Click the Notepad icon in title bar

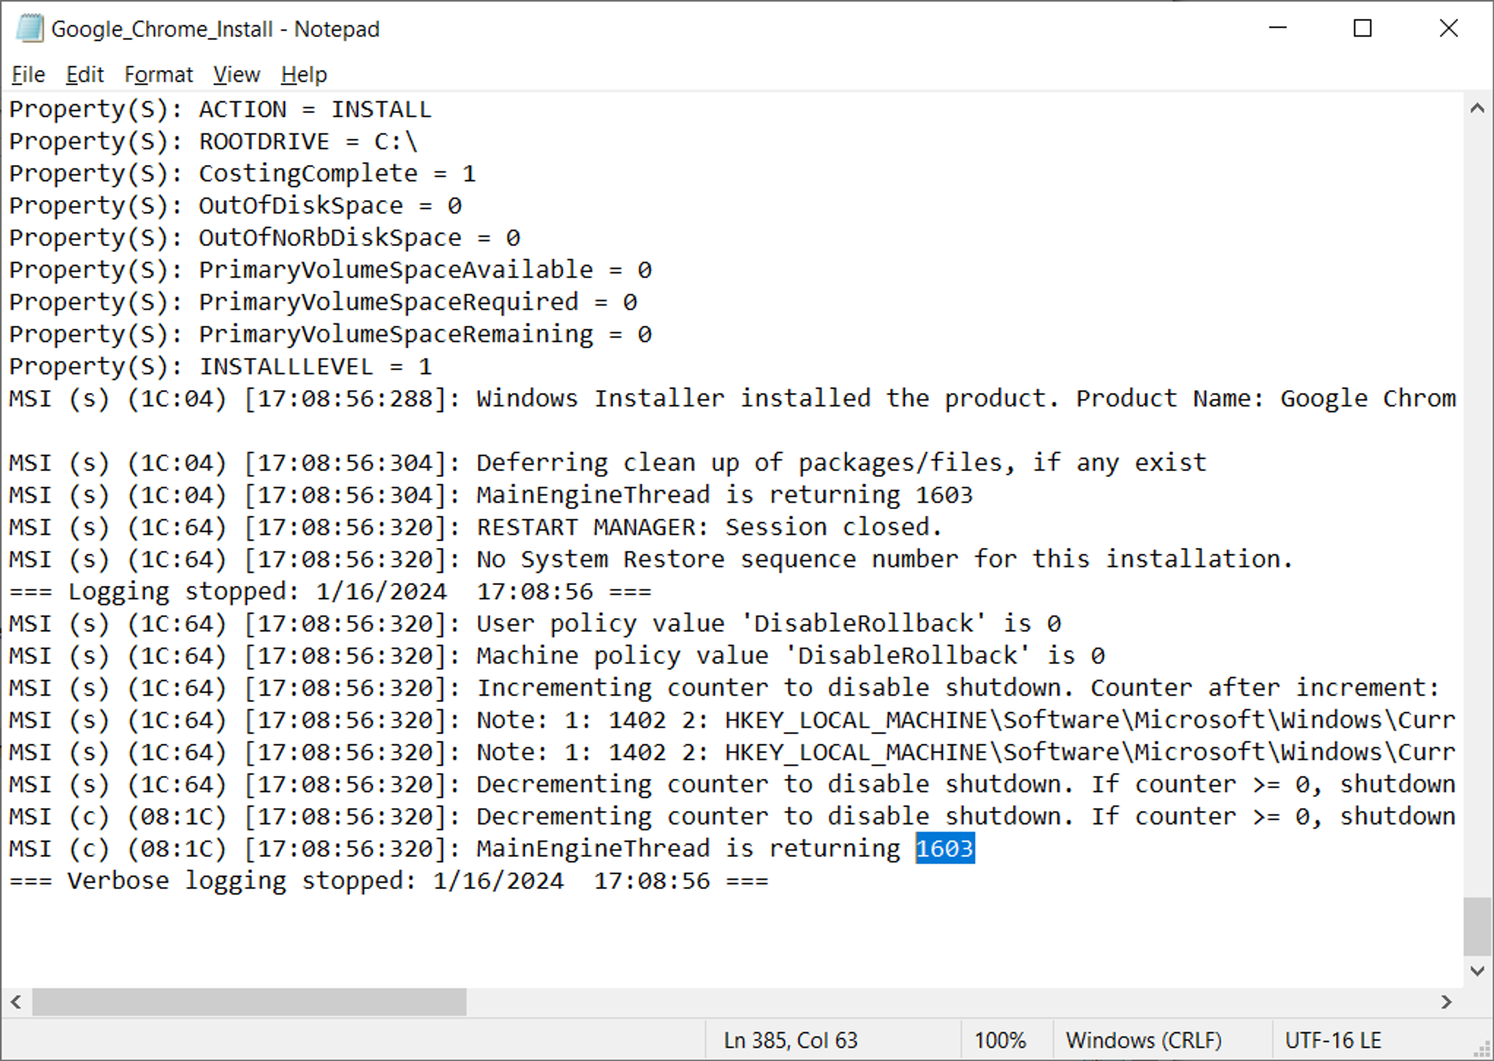click(30, 29)
